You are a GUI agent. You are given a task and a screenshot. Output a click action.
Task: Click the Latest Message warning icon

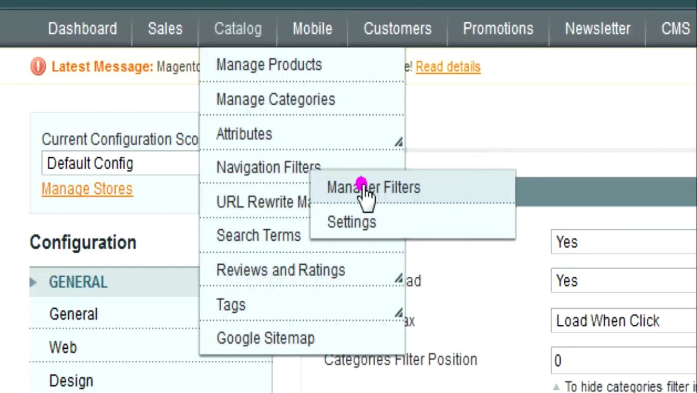coord(38,67)
